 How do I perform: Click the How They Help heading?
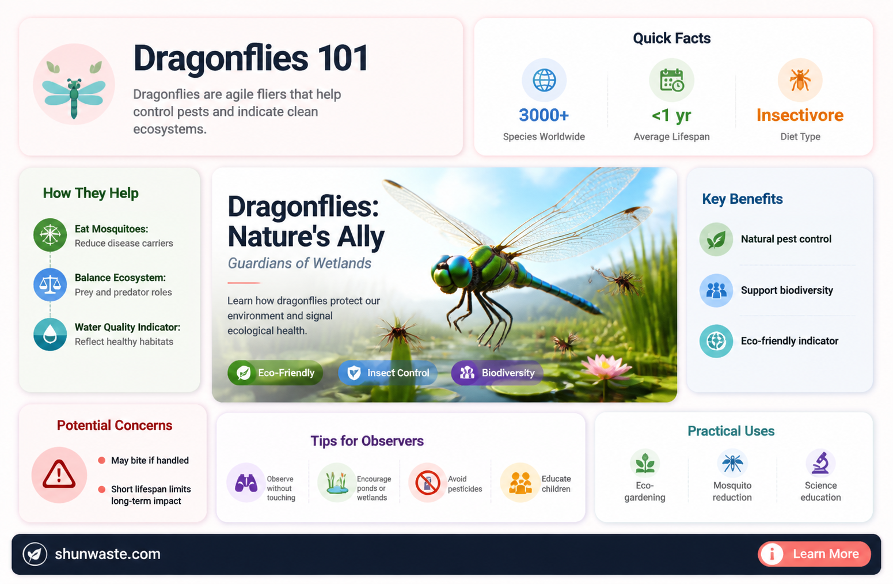[91, 193]
